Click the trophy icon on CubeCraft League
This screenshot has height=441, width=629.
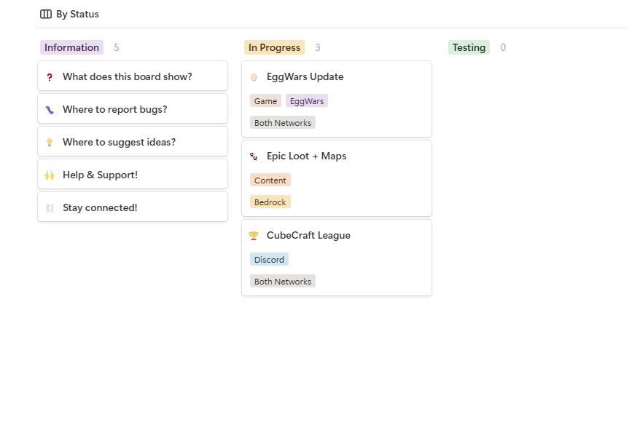pyautogui.click(x=254, y=236)
